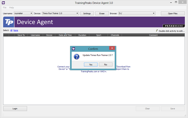Click the Erase button
The image size is (188, 118).
tap(102, 14)
